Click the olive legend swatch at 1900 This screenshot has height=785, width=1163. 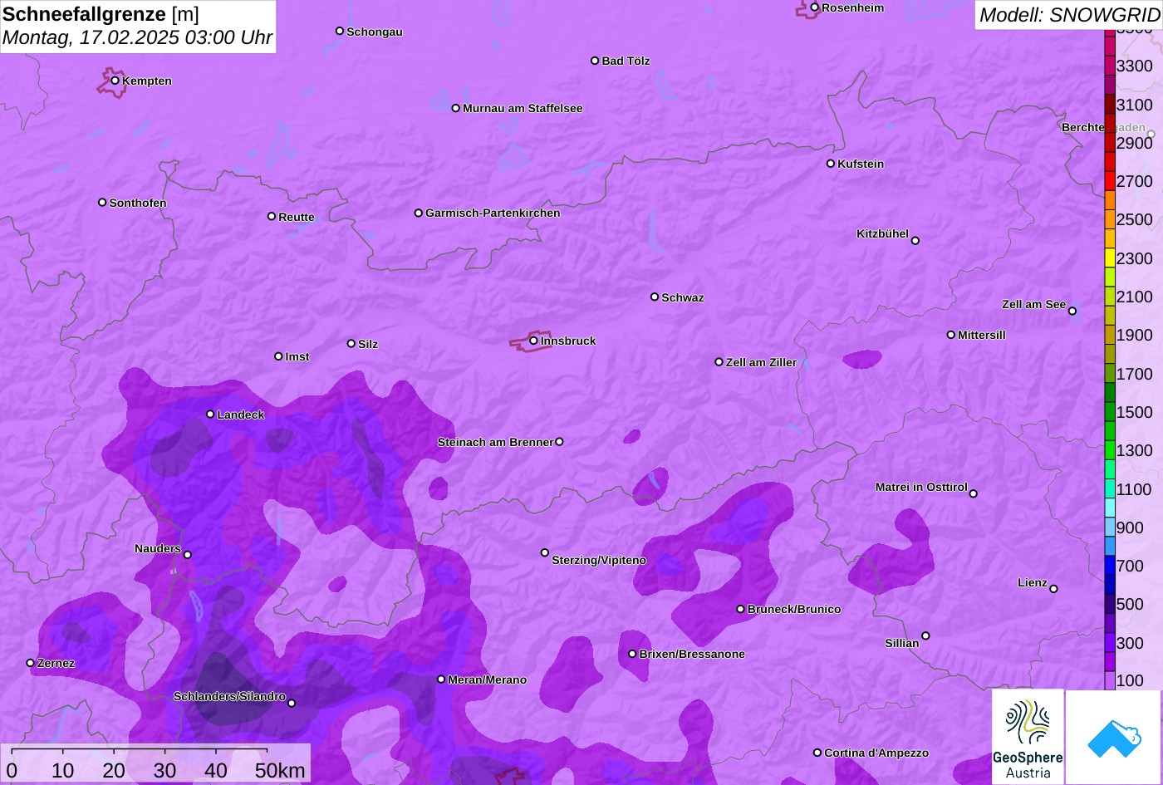pyautogui.click(x=1109, y=335)
